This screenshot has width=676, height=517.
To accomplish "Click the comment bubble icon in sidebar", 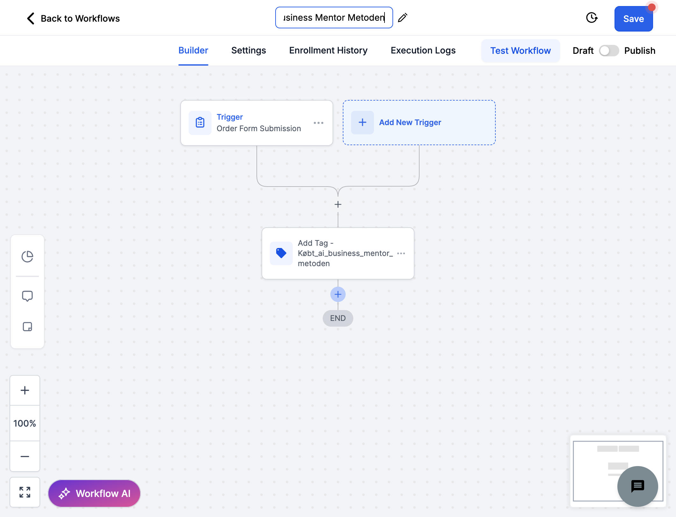I will 27,296.
